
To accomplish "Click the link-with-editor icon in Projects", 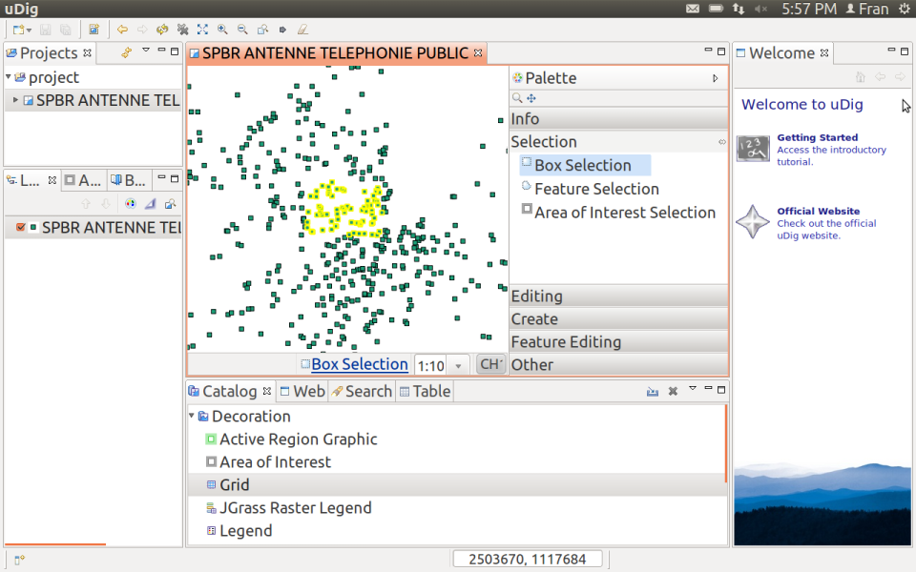I will pos(126,52).
